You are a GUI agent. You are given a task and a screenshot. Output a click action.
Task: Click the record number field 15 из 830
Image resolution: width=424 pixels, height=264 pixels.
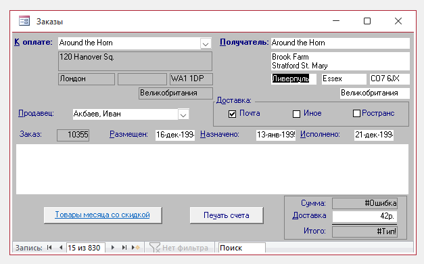(x=85, y=248)
